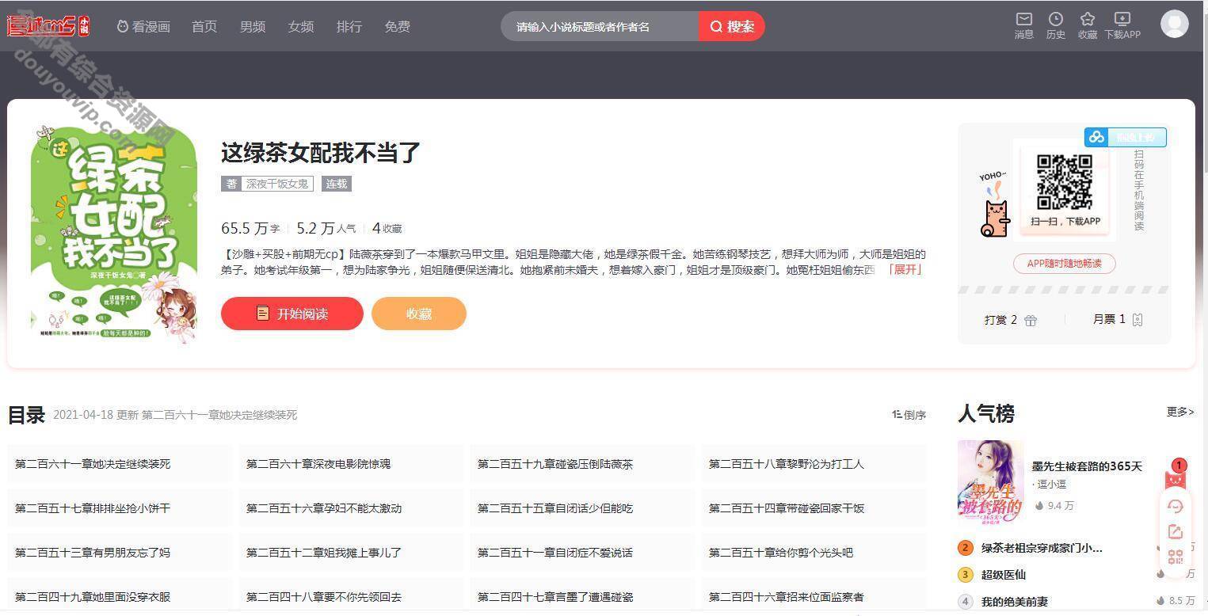Open ranked novel 绿茶老祖宗穿成豪门小…
Screen dimensions: 1208x616
click(x=1042, y=548)
